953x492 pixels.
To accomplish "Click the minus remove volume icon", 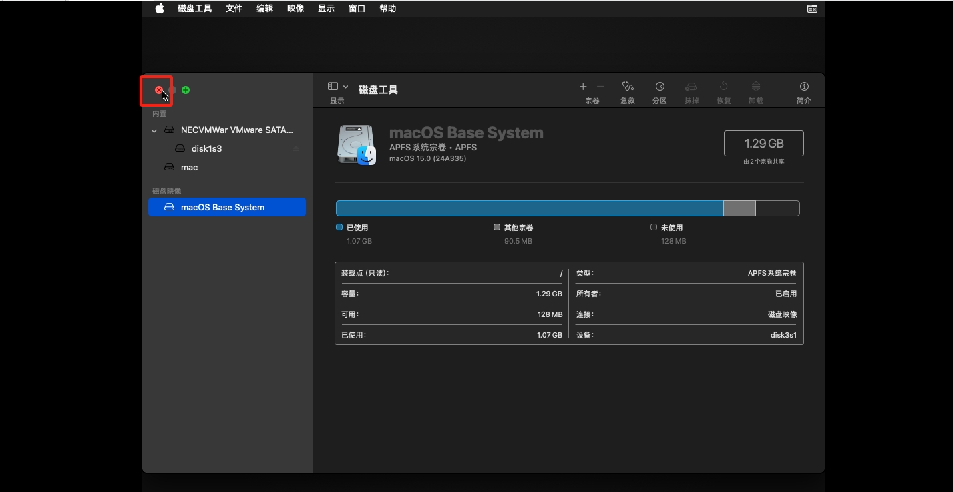I will click(x=600, y=87).
